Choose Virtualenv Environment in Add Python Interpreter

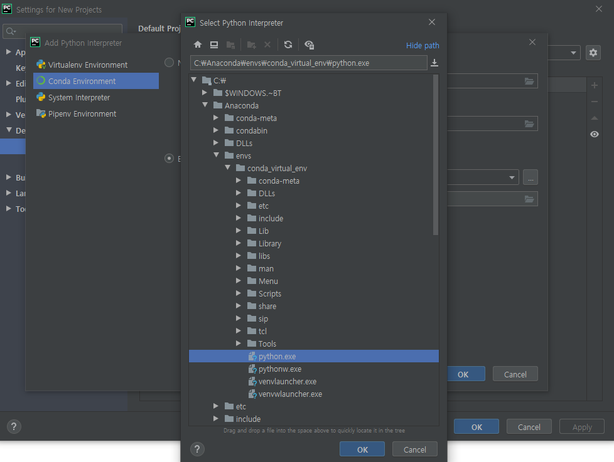pos(96,65)
